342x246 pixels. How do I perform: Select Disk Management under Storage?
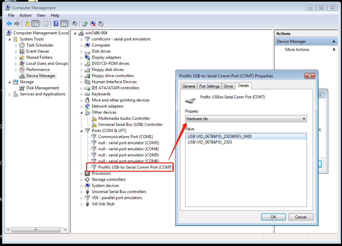point(43,88)
